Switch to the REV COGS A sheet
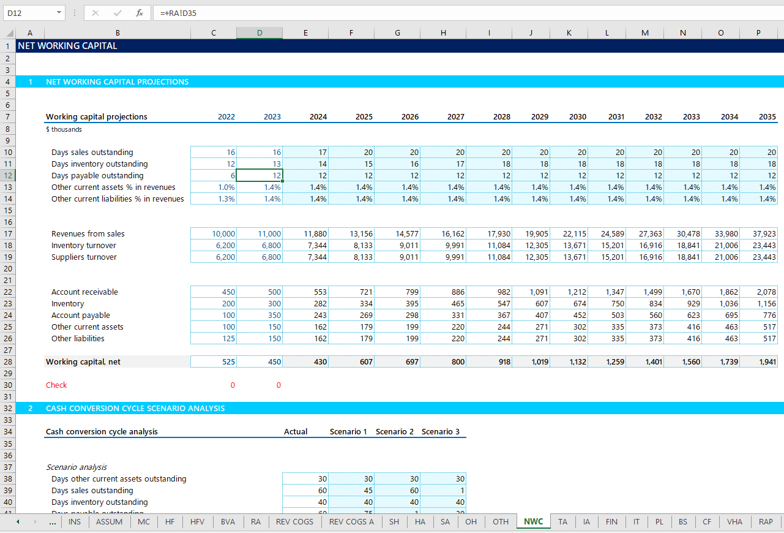The width and height of the screenshot is (784, 533). (x=351, y=521)
